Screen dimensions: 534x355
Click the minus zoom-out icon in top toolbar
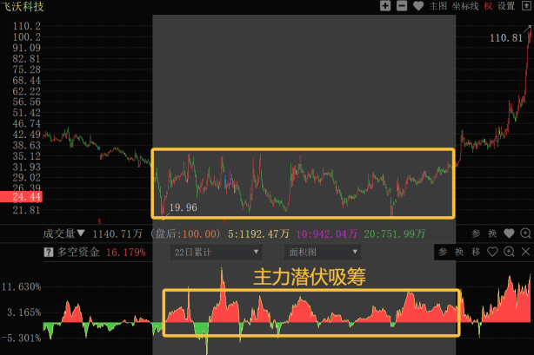tap(402, 6)
